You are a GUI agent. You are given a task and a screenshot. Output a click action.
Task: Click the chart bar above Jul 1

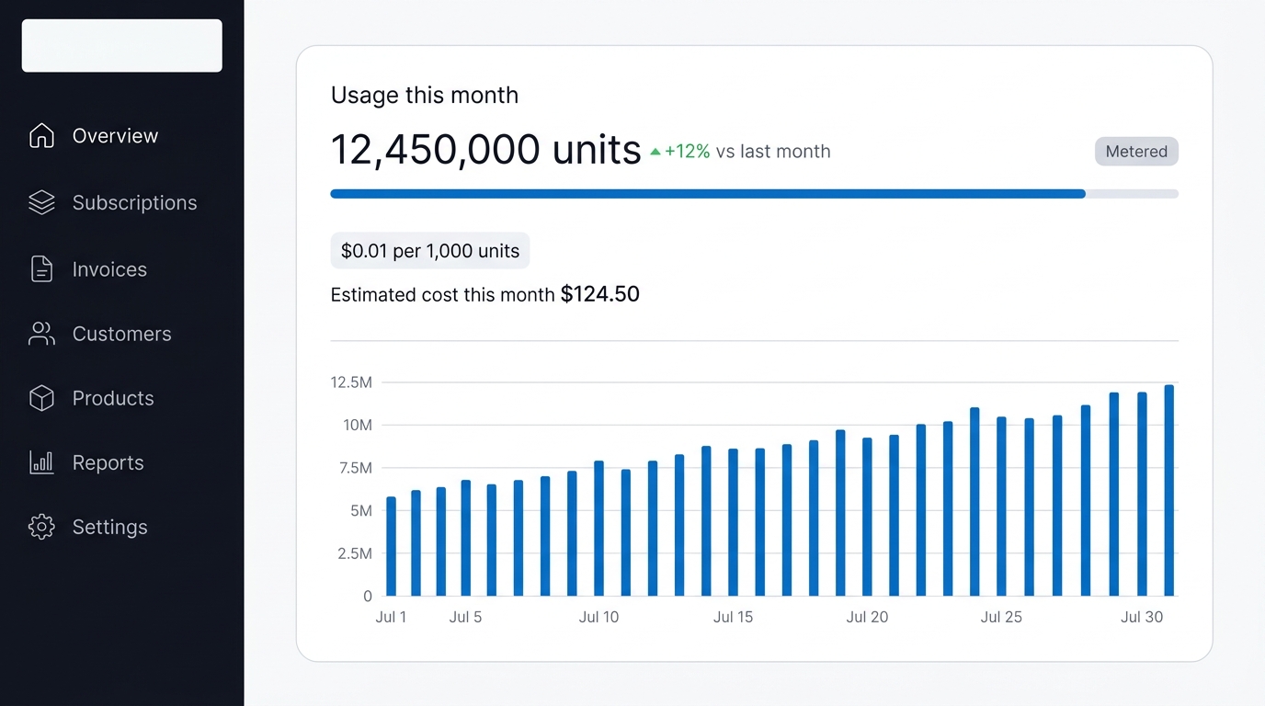point(391,546)
